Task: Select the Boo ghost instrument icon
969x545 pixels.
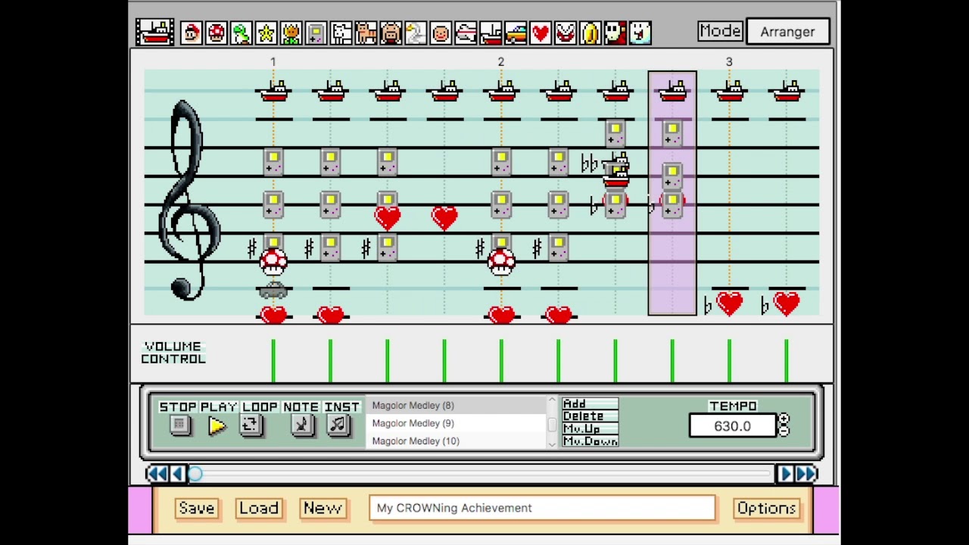Action: click(640, 33)
